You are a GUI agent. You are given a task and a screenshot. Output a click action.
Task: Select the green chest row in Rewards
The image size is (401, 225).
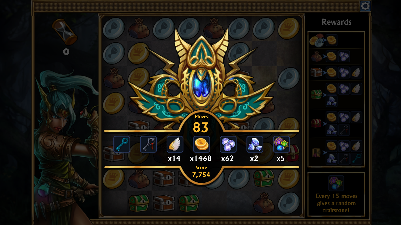tap(336, 95)
